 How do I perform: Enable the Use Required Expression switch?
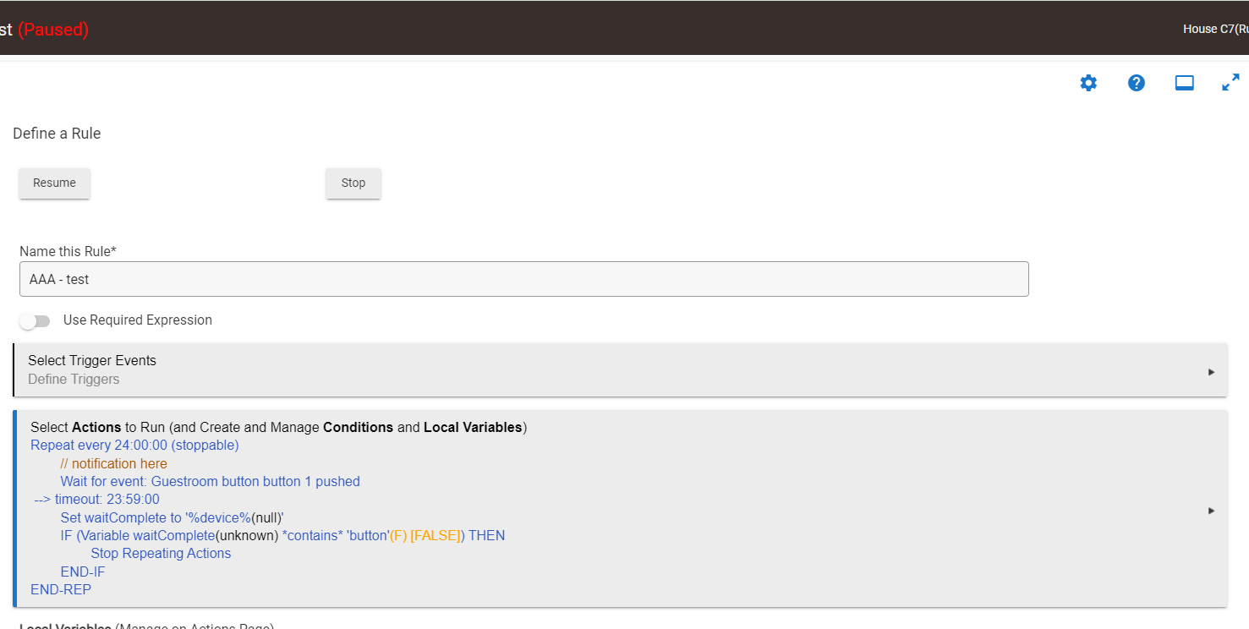pos(36,320)
